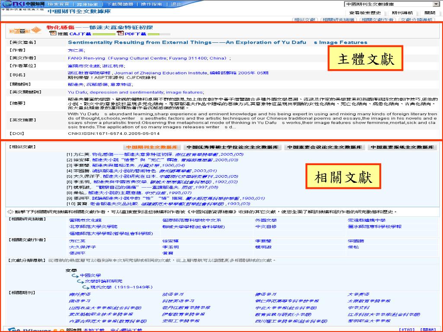Viewport: 443px width, 332px height.
Task: Click the CNKI 中國知網 logo
Action: coord(23,4)
